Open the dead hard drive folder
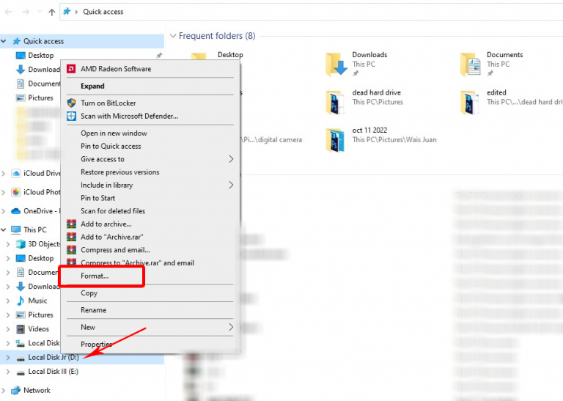The image size is (563, 401). [364, 102]
